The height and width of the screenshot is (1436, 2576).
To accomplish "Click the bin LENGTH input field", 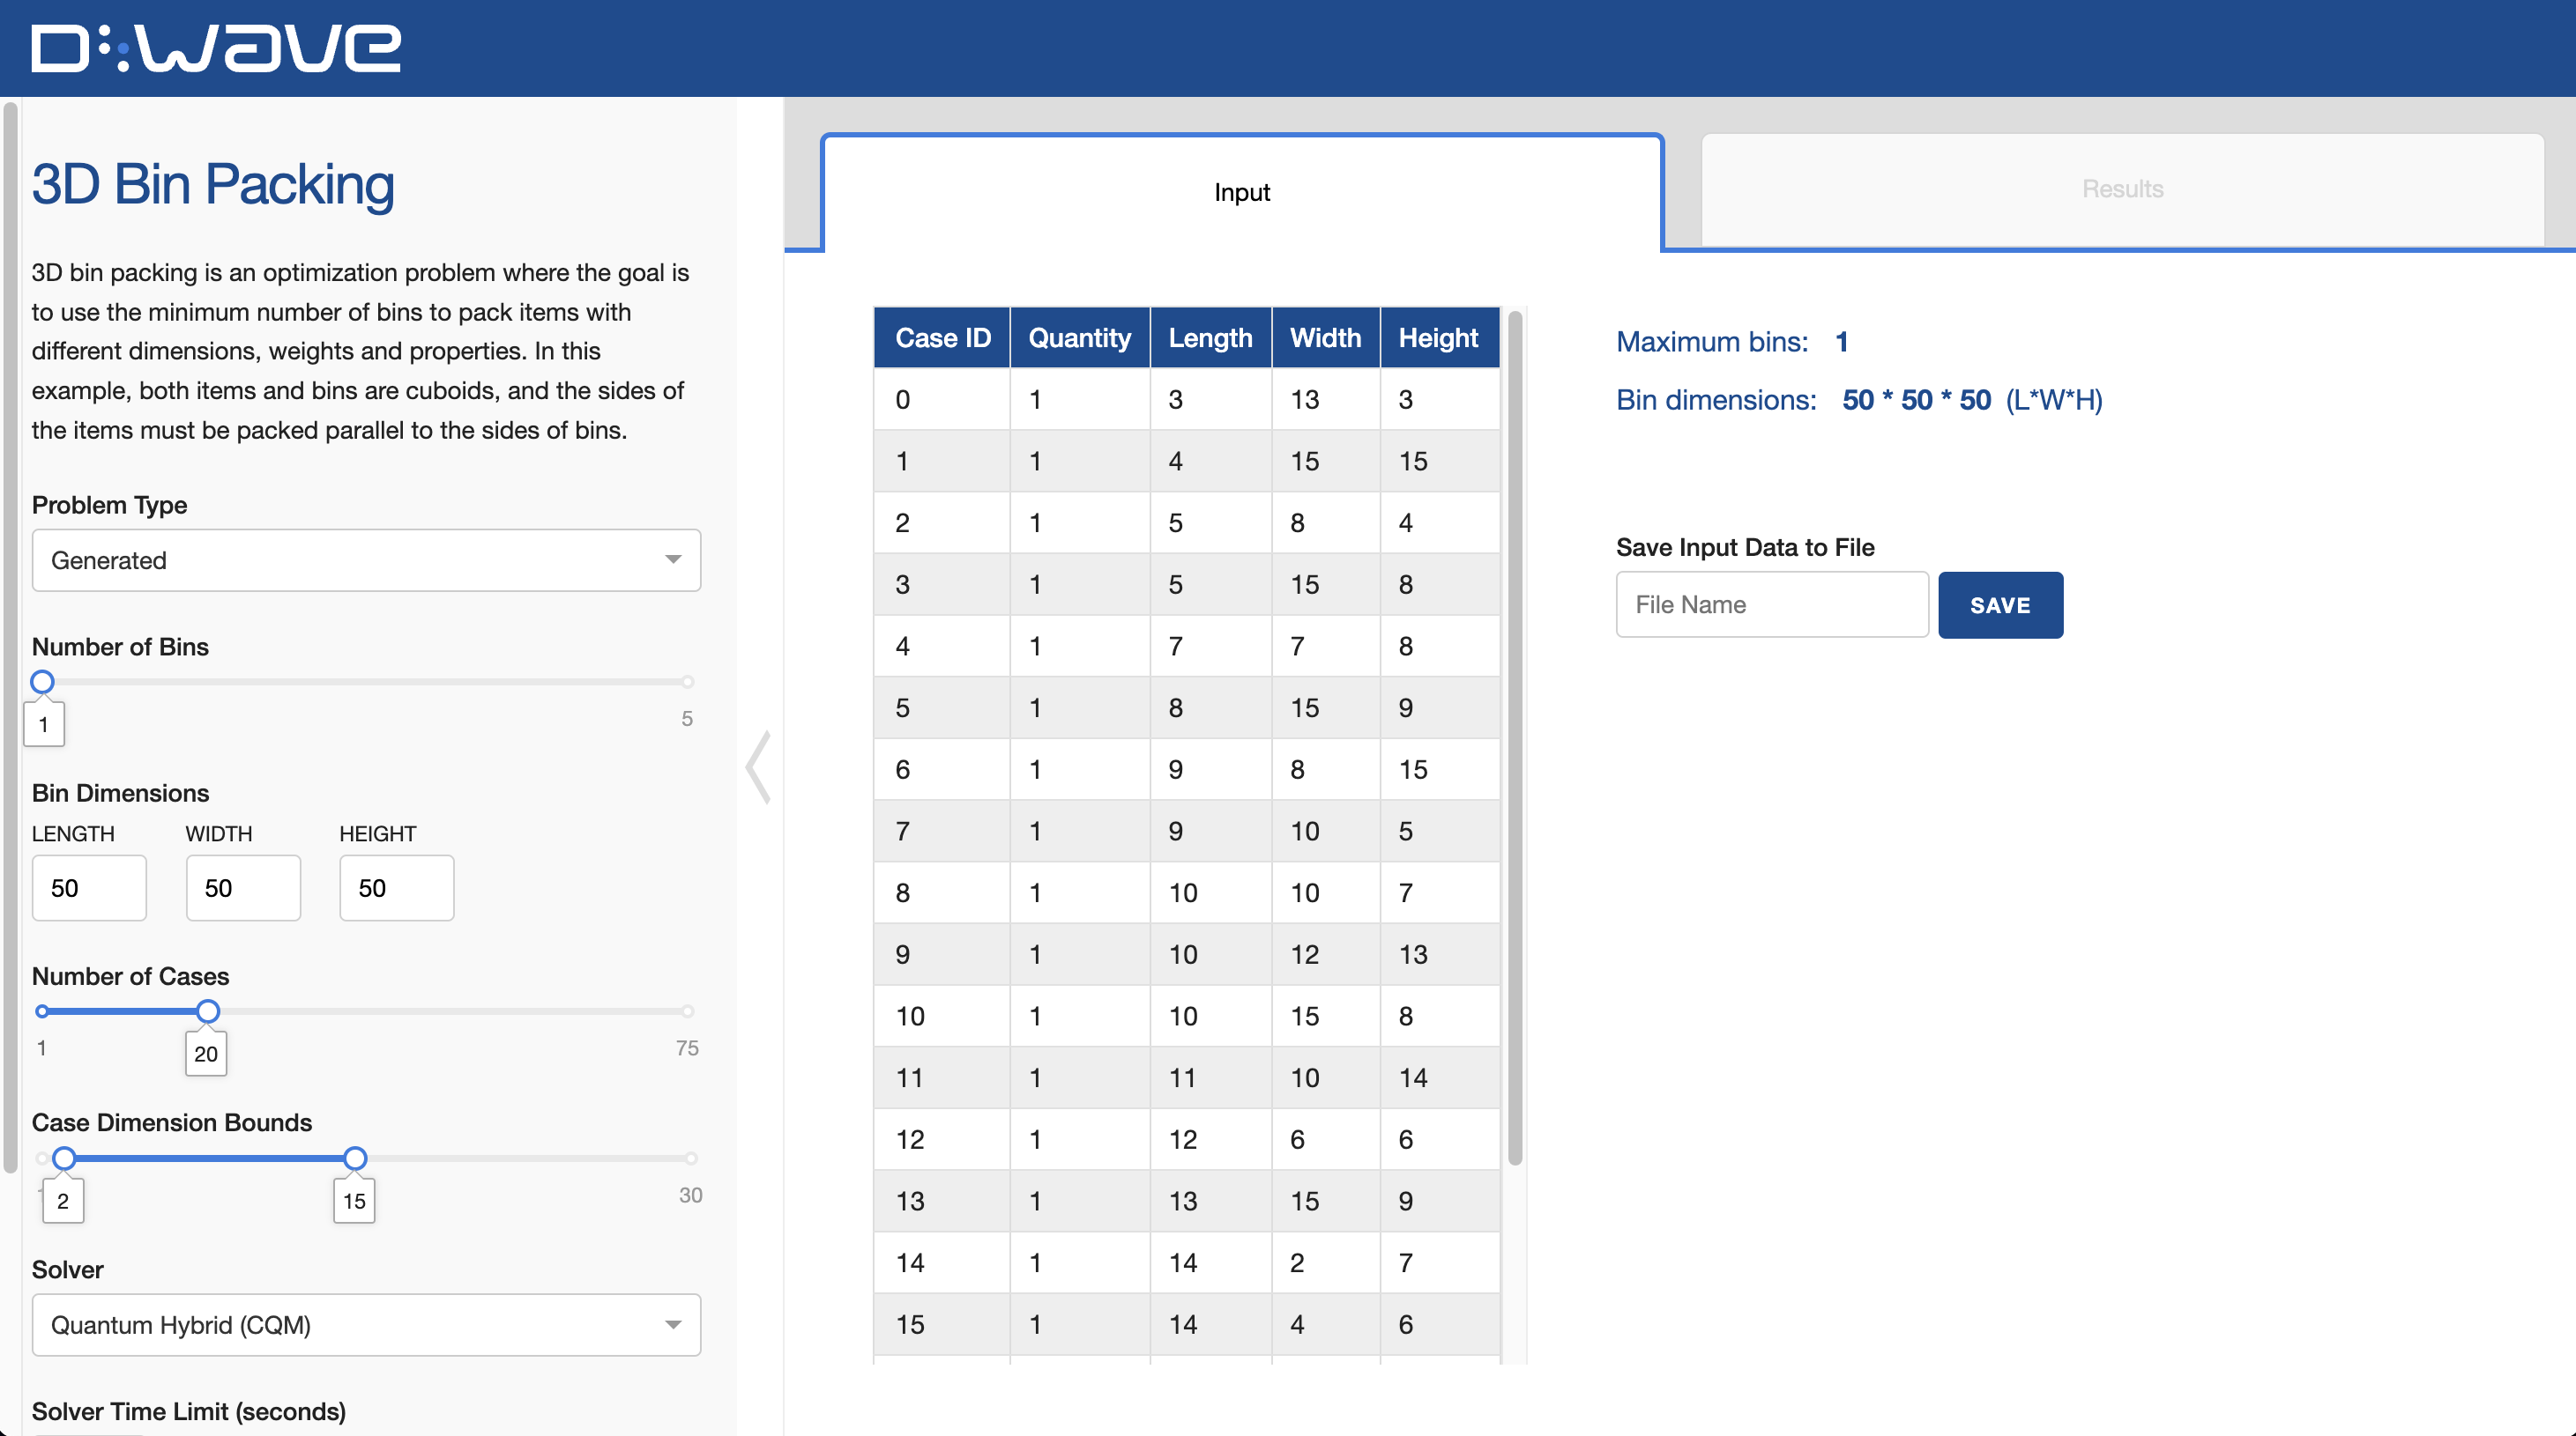I will click(x=89, y=887).
